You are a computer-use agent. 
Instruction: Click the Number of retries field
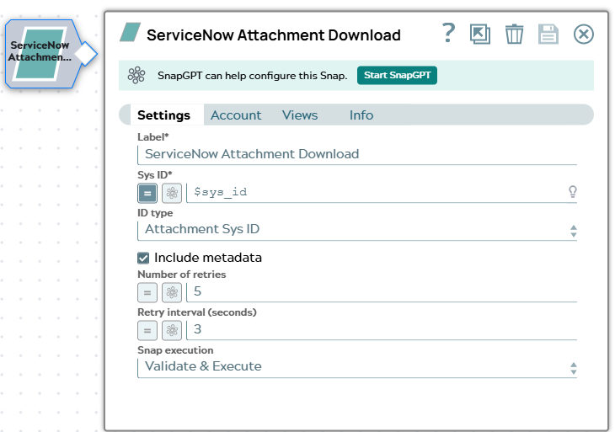(x=382, y=292)
